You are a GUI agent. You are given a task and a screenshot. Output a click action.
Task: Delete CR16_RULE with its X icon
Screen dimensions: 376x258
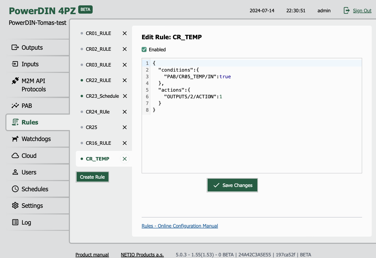click(x=125, y=143)
